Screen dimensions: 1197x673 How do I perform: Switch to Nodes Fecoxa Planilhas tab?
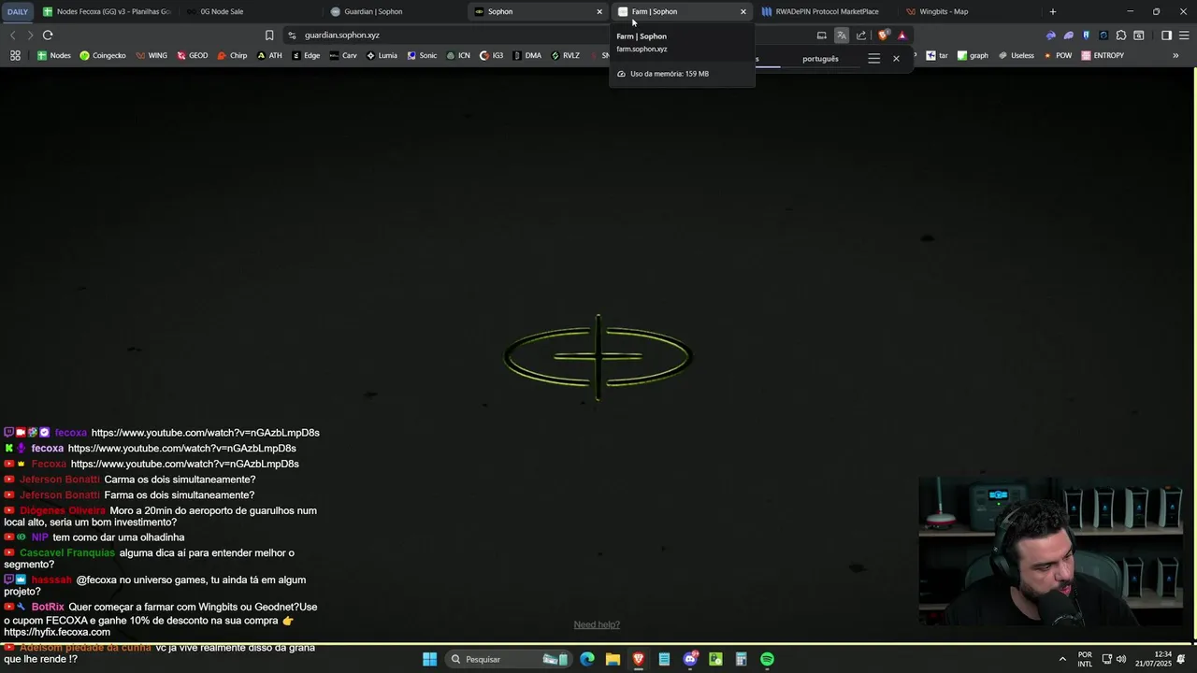click(x=108, y=12)
